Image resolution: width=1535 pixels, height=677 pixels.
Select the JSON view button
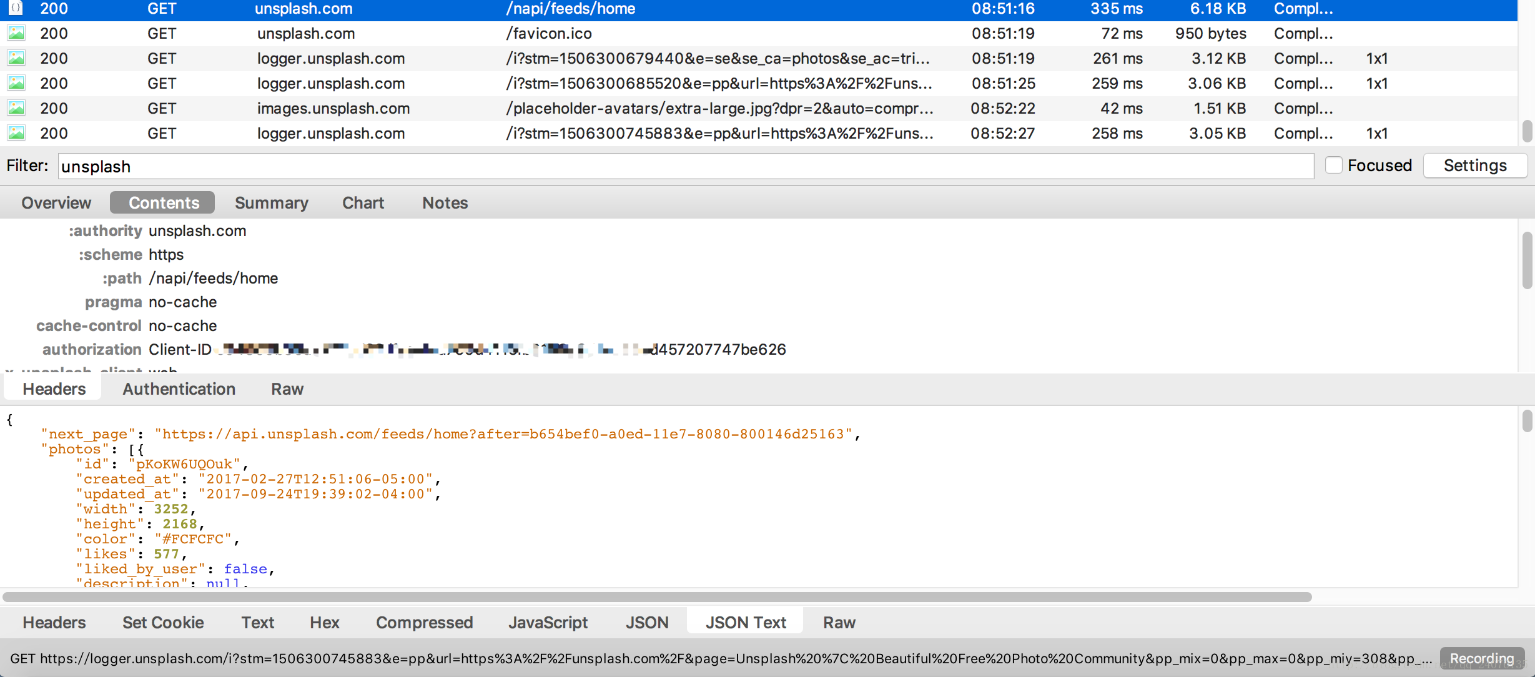pyautogui.click(x=645, y=622)
